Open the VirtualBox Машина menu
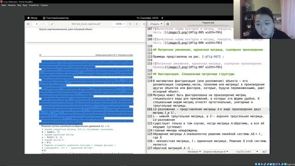This screenshot has width=295, height=166. point(12,5)
